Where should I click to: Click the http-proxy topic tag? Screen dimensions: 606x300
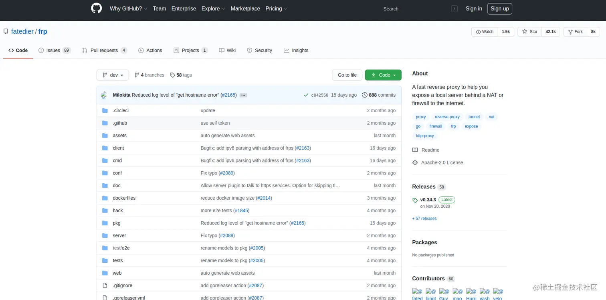[424, 136]
